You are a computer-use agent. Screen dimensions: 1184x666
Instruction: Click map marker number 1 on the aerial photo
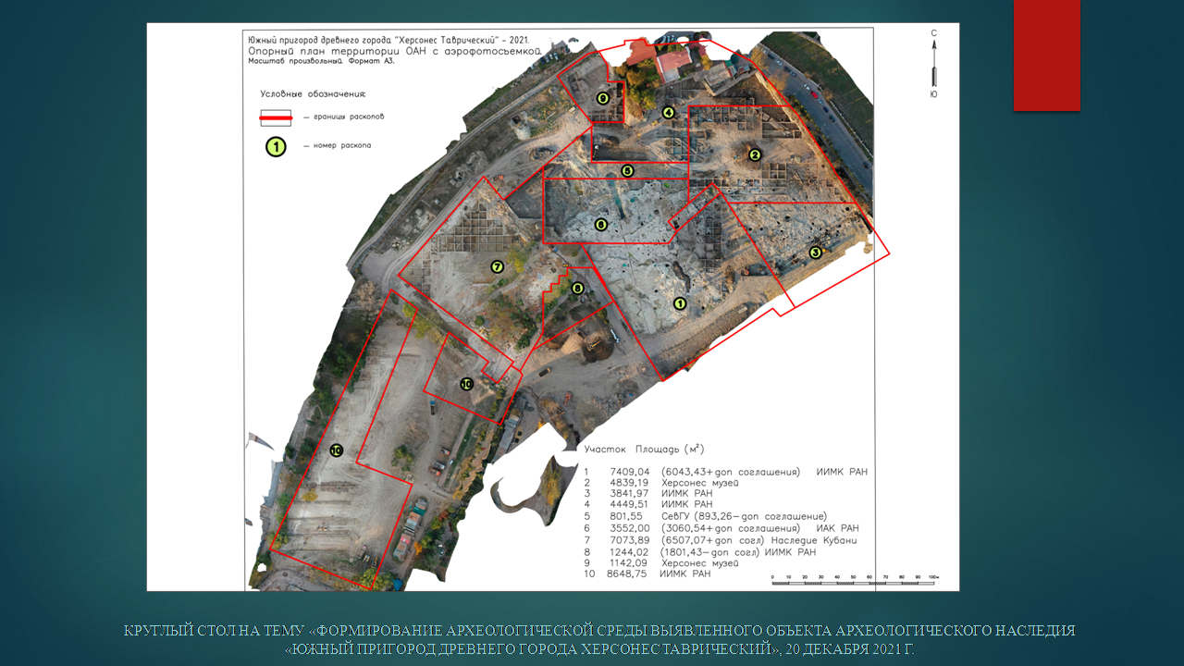pos(680,303)
